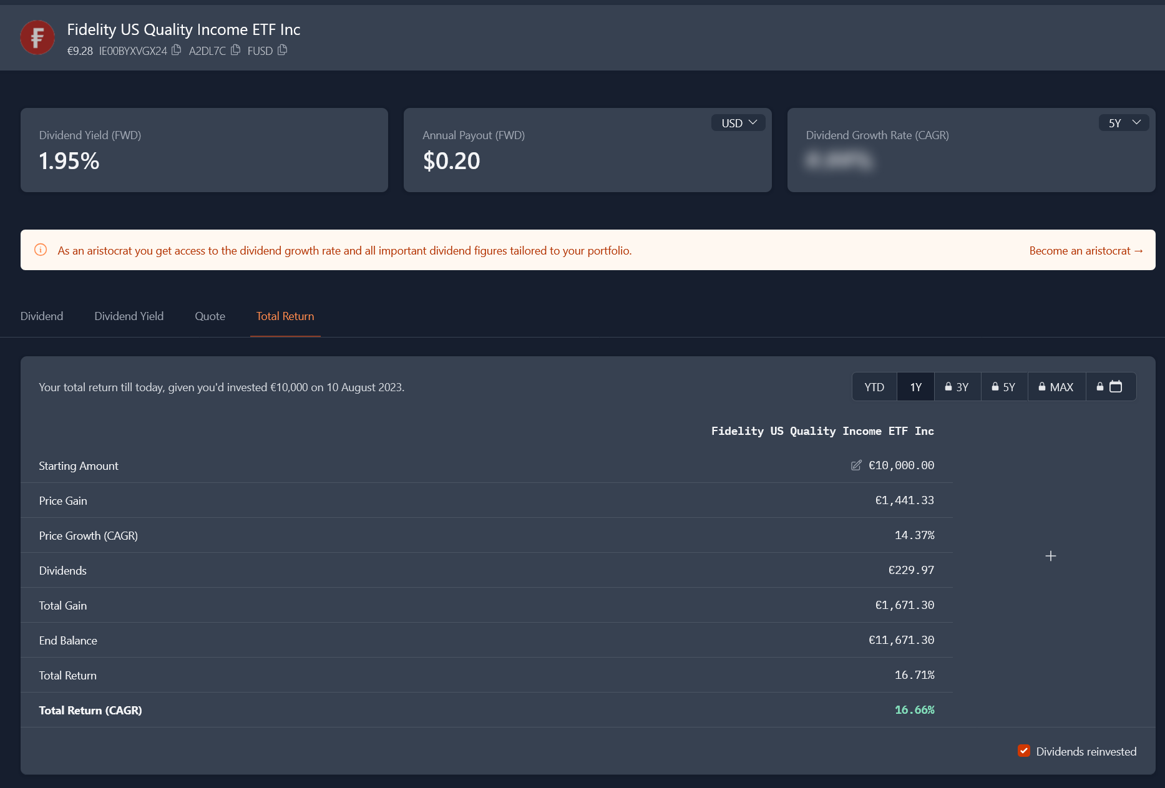Choose the locked MAX period
Screen dimensions: 1165x788
click(x=1056, y=387)
